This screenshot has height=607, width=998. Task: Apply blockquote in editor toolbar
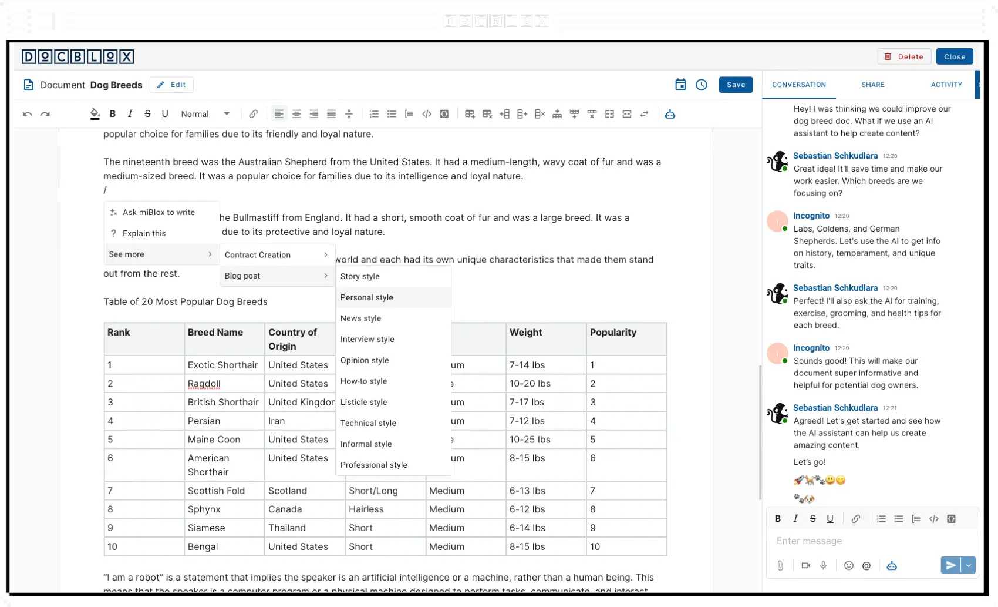(x=409, y=114)
